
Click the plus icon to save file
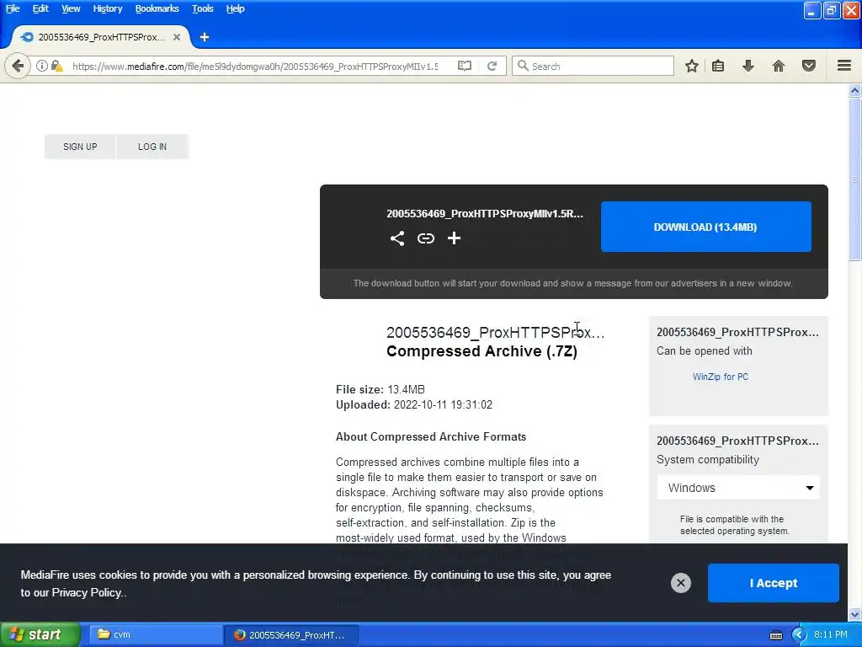click(454, 238)
